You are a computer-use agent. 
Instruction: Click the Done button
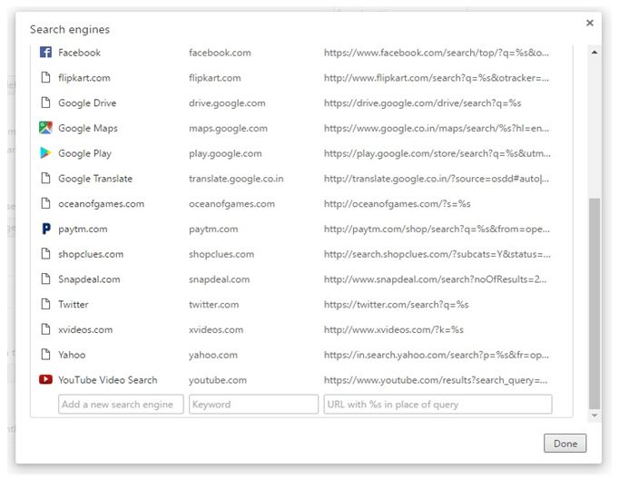tap(565, 444)
